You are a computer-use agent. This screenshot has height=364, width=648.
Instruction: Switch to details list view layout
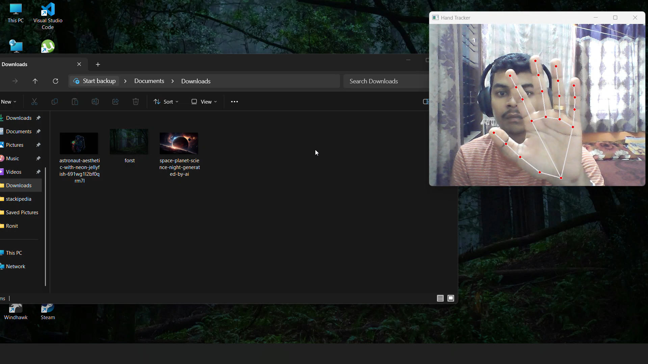coord(440,298)
